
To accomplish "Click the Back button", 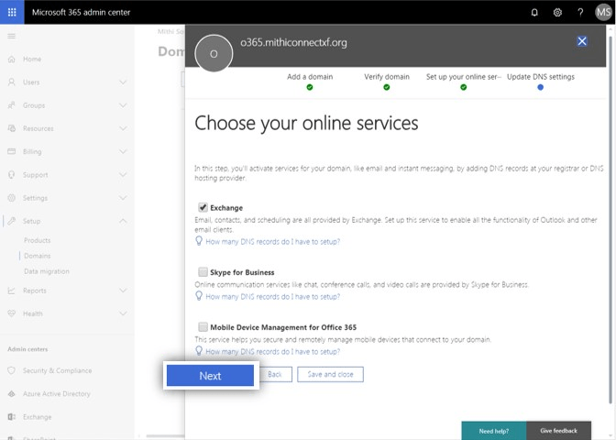I will coord(275,374).
